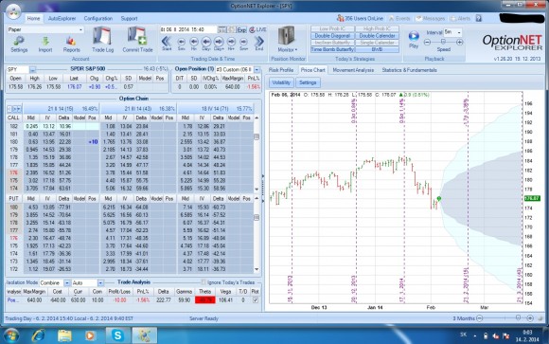This screenshot has height=344, width=549.
Task: Collapse the left panel splitter arrow
Action: [x=263, y=176]
